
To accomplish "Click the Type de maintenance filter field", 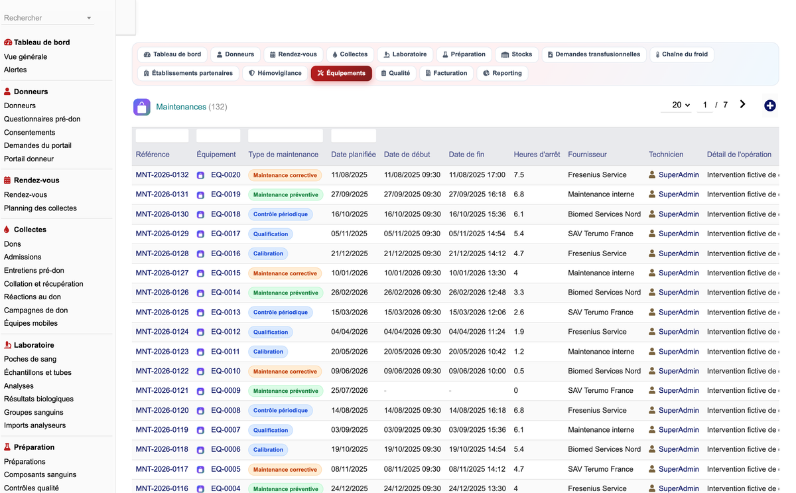I will [x=285, y=135].
